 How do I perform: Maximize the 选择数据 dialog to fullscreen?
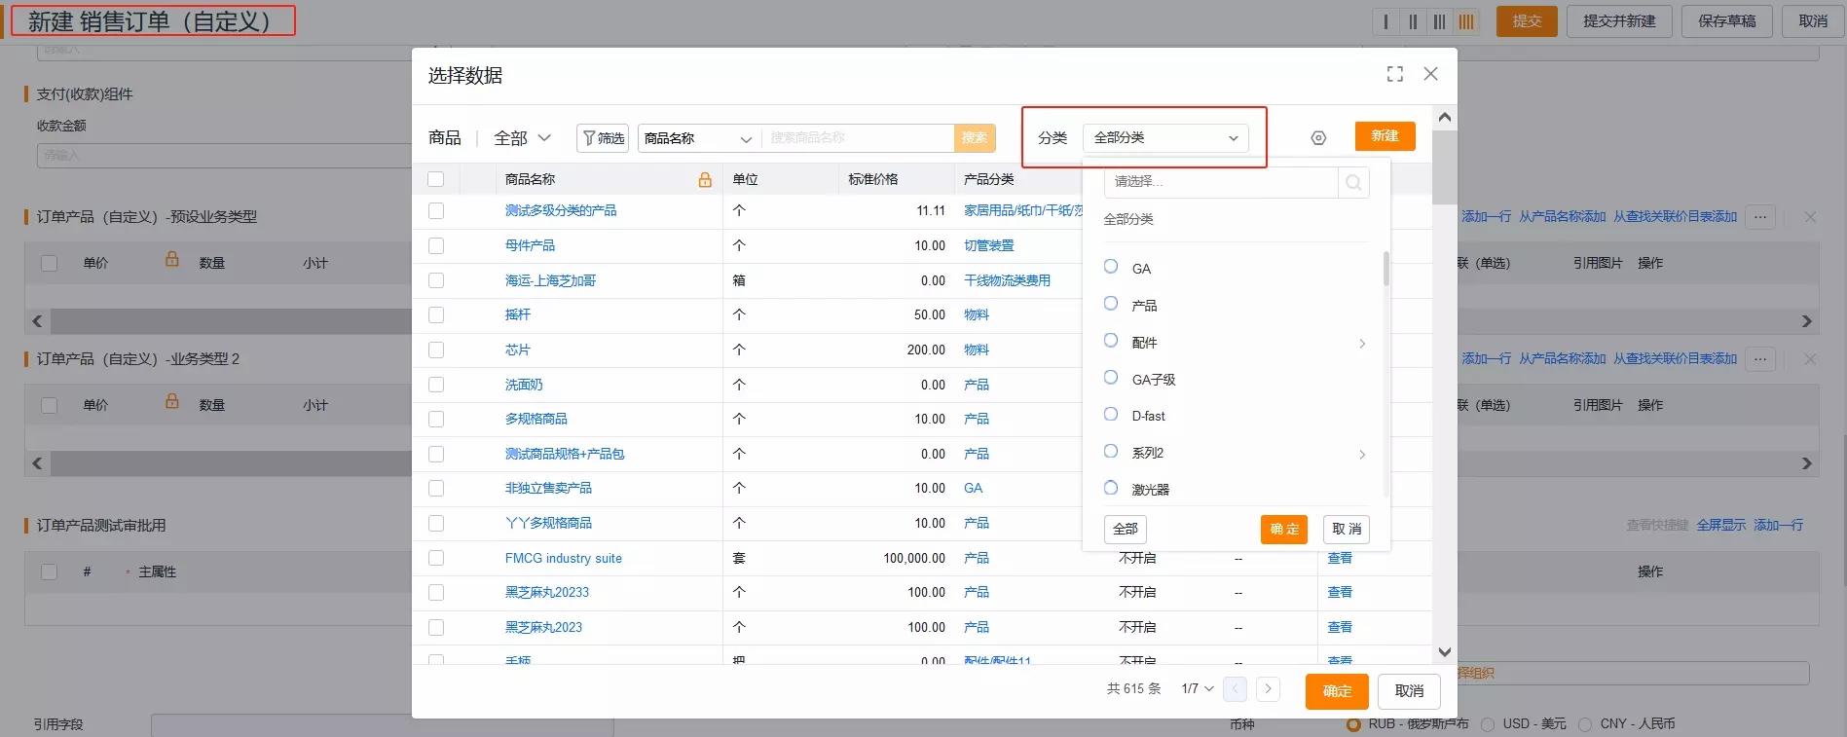tap(1395, 74)
